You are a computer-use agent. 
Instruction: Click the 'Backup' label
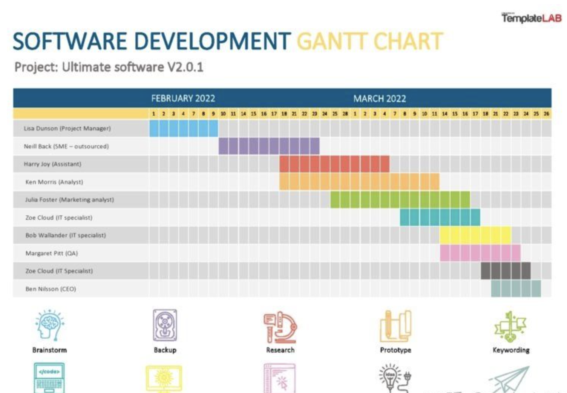[x=165, y=350]
